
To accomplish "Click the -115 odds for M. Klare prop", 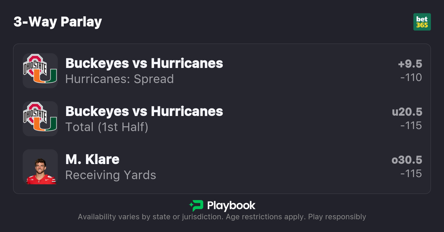I will click(411, 174).
